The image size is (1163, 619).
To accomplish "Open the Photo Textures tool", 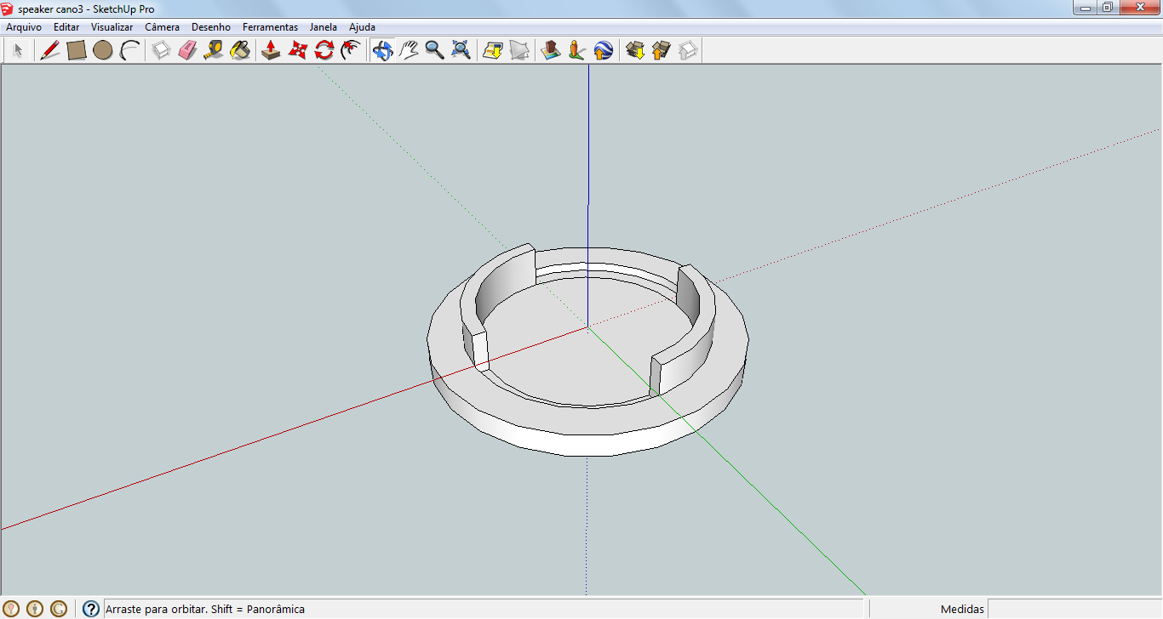I will coord(577,51).
